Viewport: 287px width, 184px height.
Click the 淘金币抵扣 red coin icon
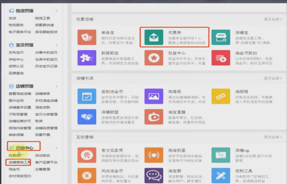pyautogui.click(x=220, y=58)
